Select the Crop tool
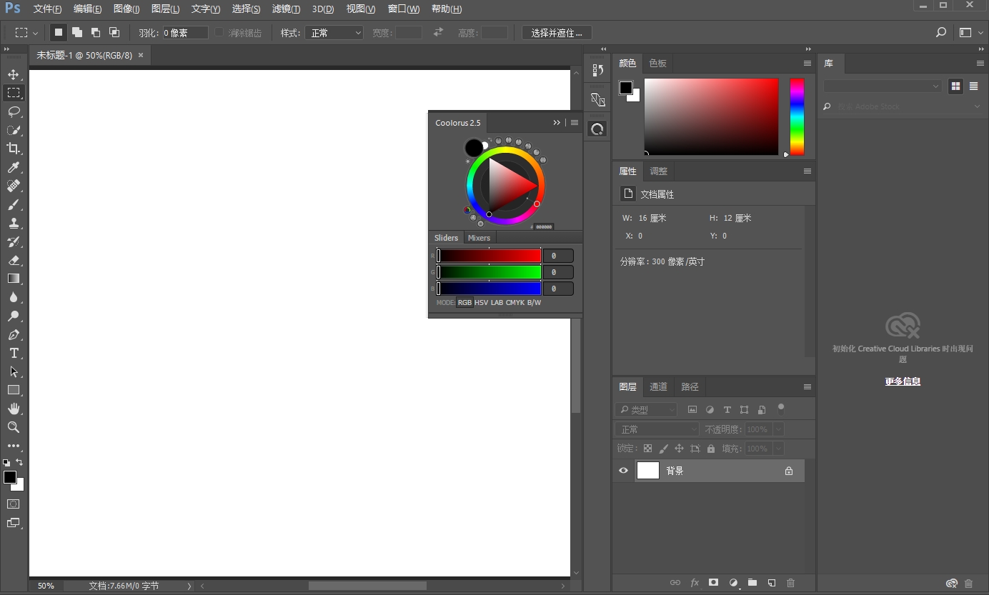The width and height of the screenshot is (989, 595). [x=14, y=149]
